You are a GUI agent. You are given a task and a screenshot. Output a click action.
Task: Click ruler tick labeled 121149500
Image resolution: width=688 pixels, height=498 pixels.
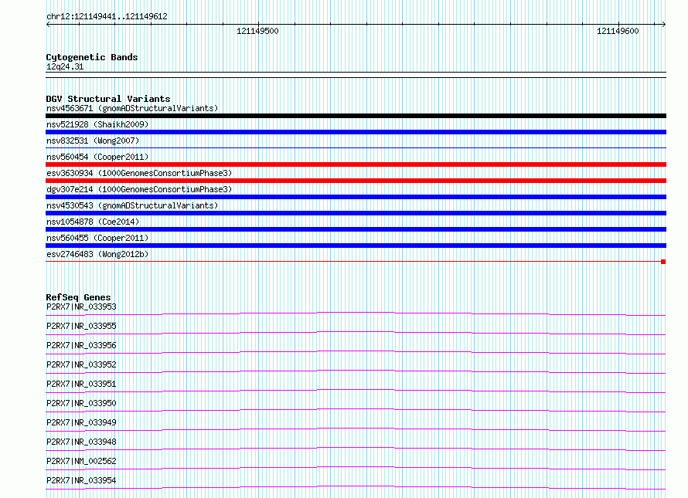[258, 31]
